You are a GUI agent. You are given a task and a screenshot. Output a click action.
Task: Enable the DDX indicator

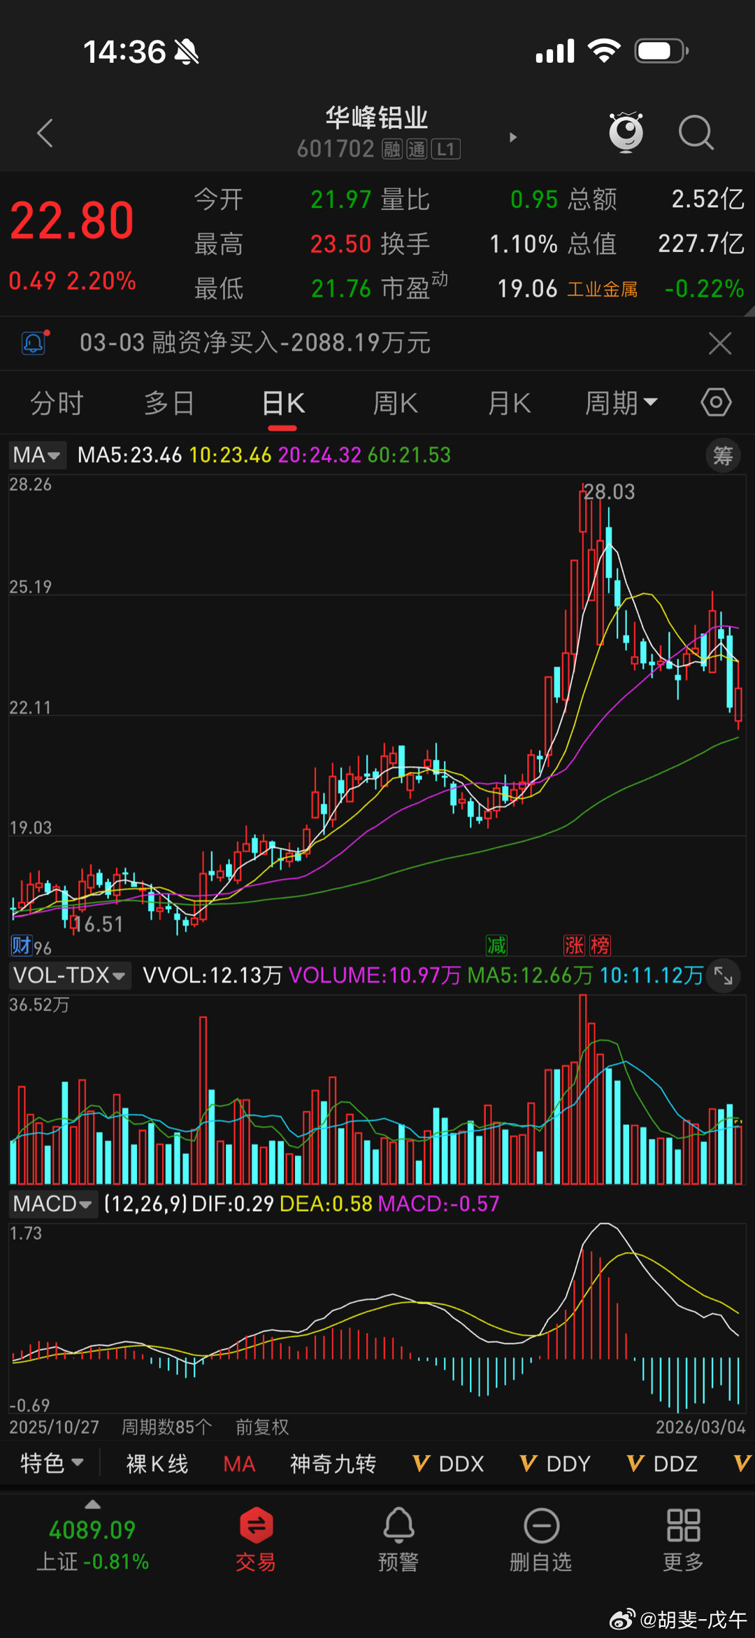[x=448, y=1464]
